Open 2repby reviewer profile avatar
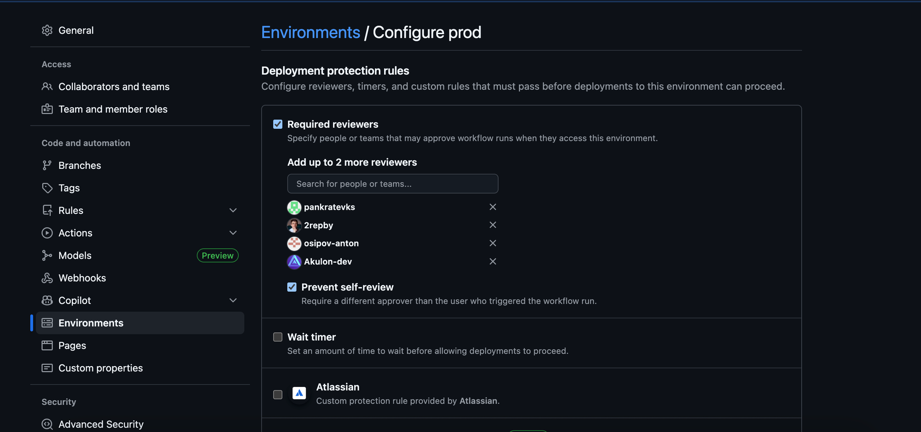Screen dimensions: 921x432 [x=294, y=225]
